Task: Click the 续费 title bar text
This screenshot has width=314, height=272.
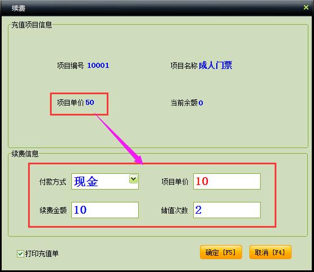Action: (18, 8)
